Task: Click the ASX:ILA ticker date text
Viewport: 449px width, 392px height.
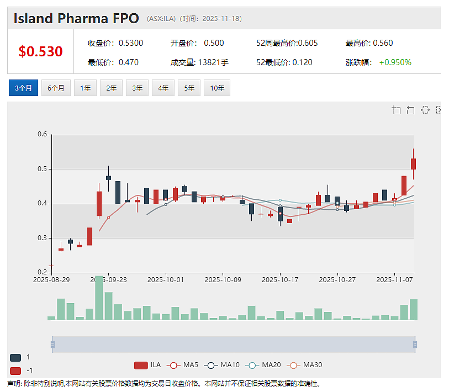Action: point(194,19)
